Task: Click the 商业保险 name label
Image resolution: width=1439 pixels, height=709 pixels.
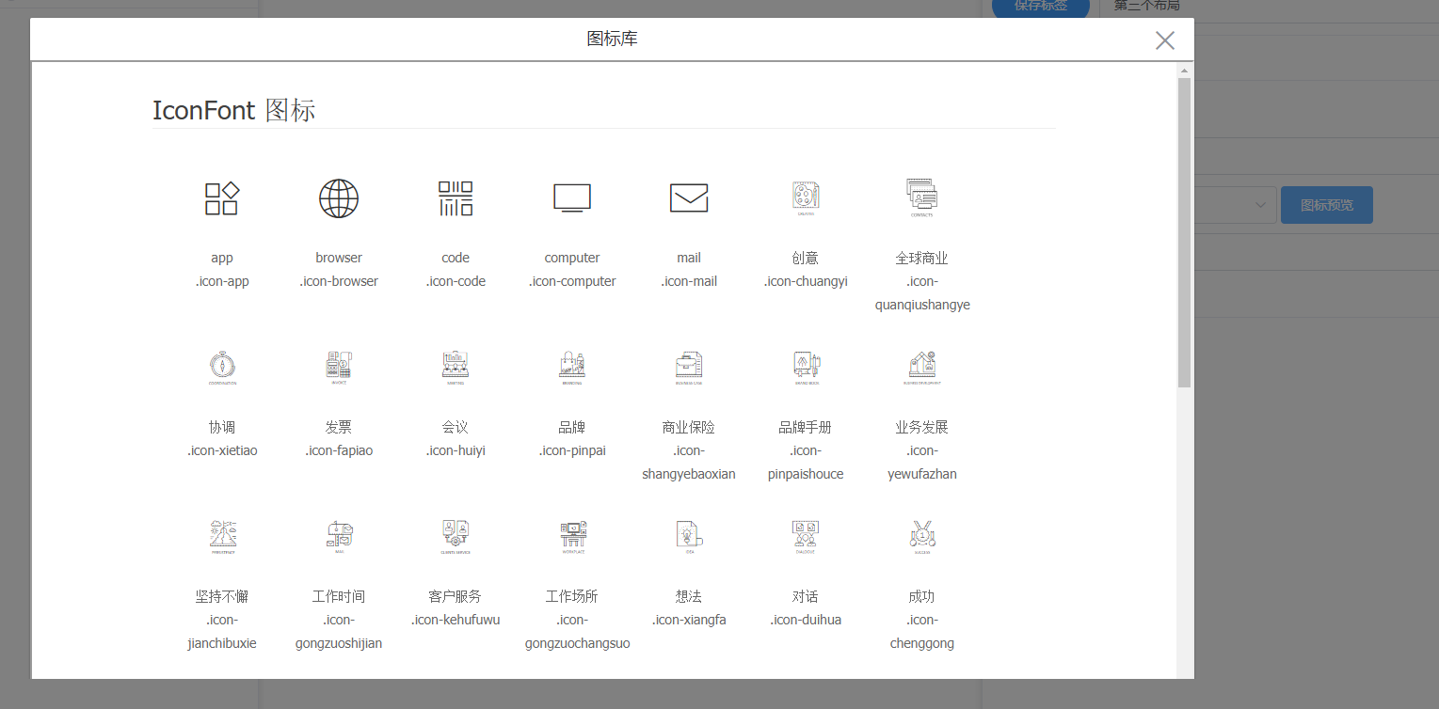Action: coord(689,427)
